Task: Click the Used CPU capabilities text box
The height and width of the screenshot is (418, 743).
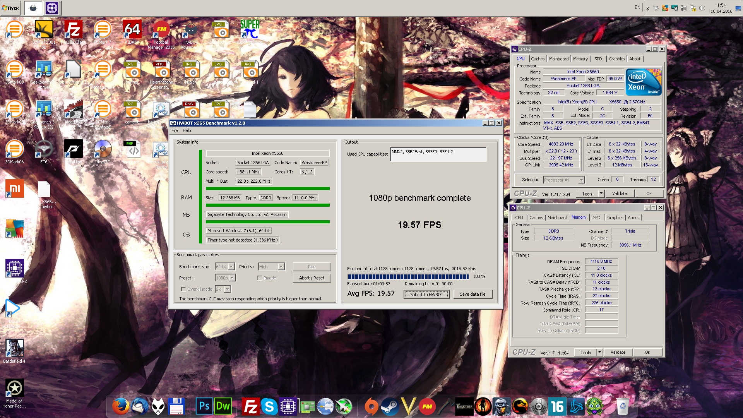Action: pyautogui.click(x=438, y=154)
